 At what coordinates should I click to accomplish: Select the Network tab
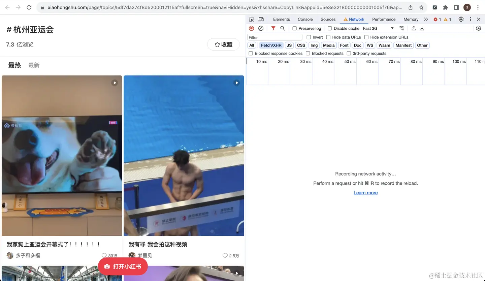(x=354, y=19)
